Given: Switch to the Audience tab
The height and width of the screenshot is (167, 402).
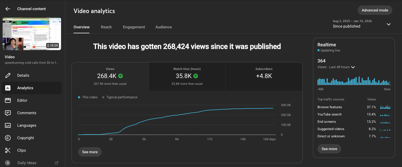Looking at the screenshot, I should click(x=164, y=27).
